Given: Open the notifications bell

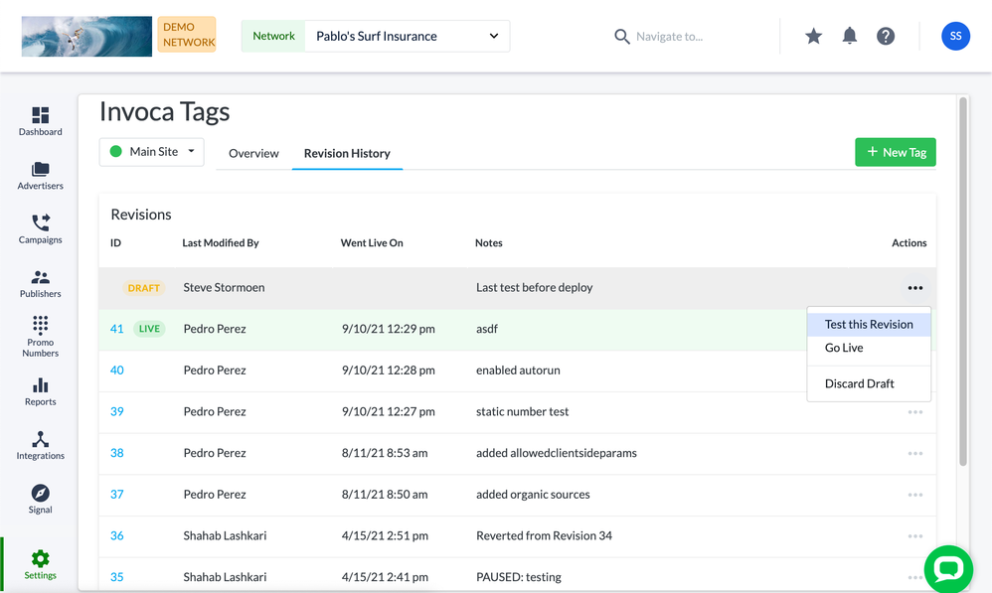Looking at the screenshot, I should [850, 36].
